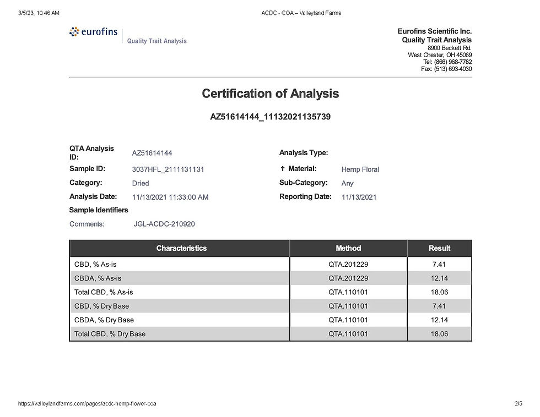
Task: Open the valleylandfarms.com URL in footer
Action: coord(87,403)
